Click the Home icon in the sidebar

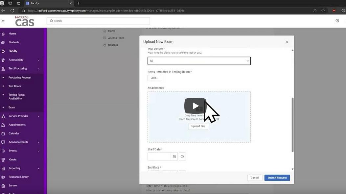[x=3, y=34]
